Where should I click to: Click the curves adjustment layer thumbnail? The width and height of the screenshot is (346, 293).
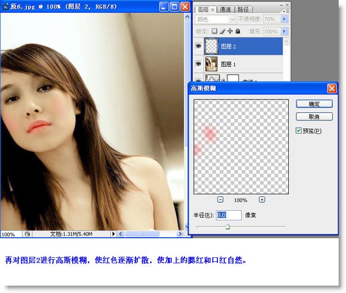point(212,78)
